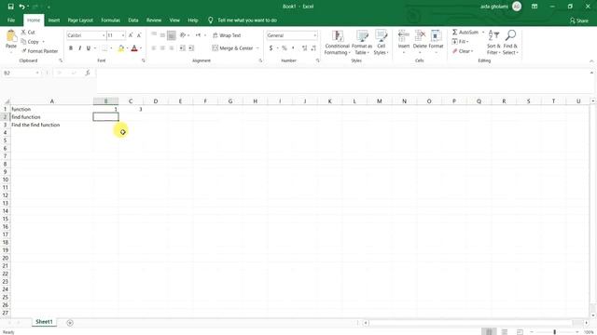The image size is (597, 335).
Task: Switch to the Insert tab
Action: 54,20
